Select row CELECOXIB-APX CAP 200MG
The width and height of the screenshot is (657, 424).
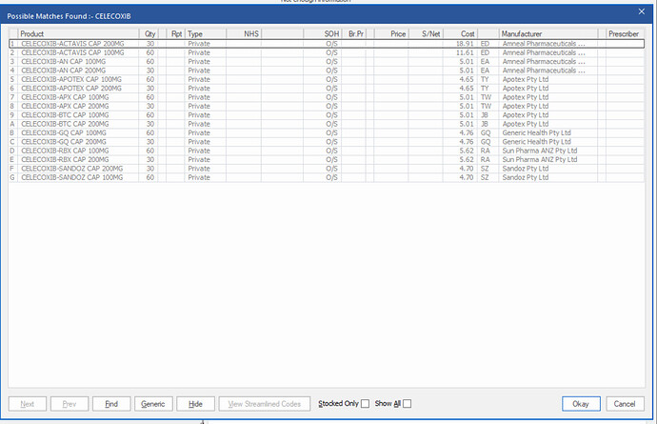[327, 106]
